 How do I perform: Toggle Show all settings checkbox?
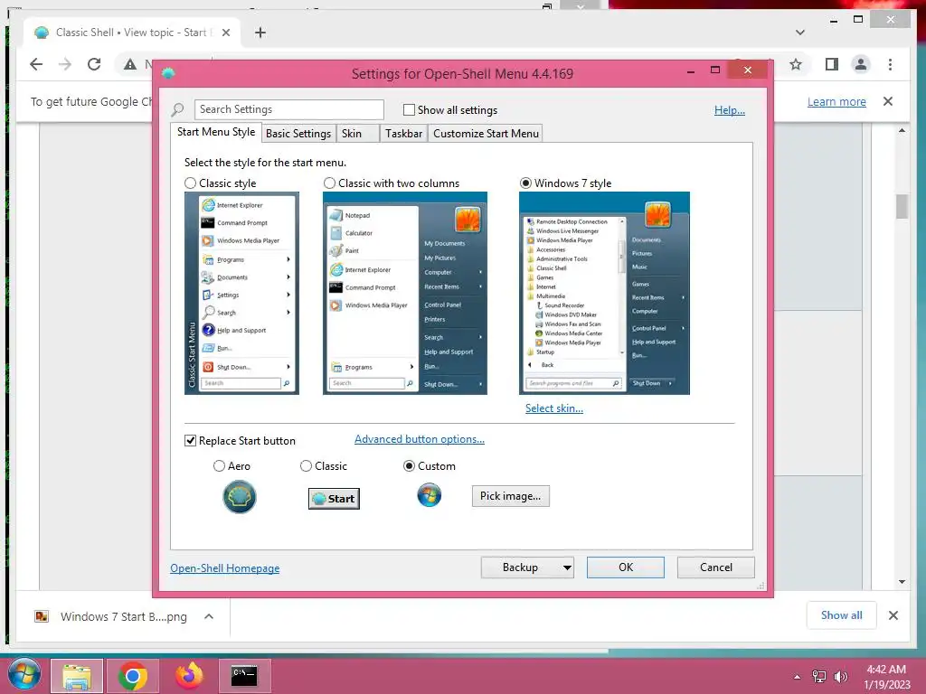click(409, 109)
